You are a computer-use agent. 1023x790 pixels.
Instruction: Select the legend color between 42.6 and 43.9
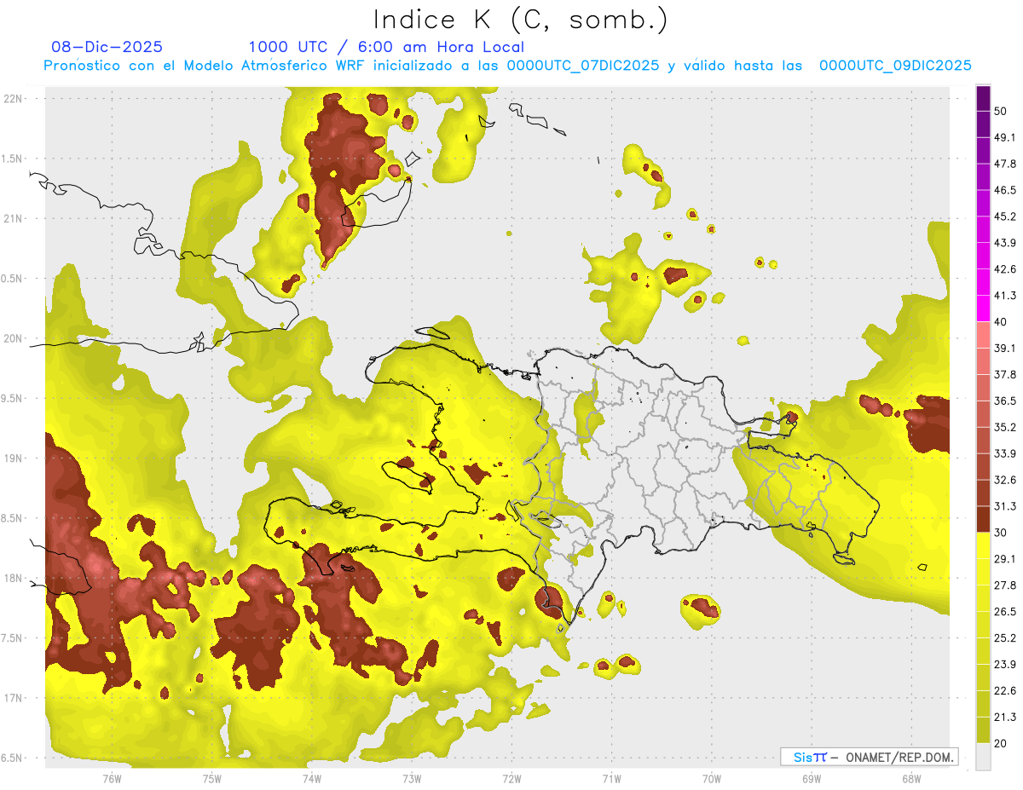pos(983,256)
